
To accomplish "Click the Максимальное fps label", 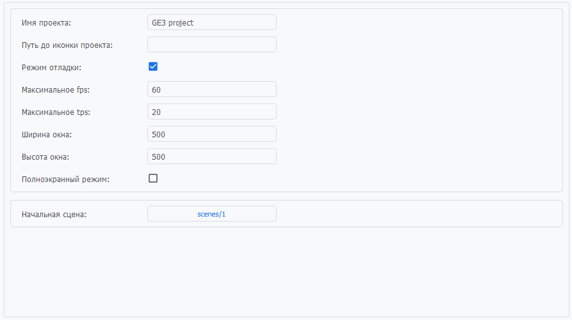I will pos(56,89).
